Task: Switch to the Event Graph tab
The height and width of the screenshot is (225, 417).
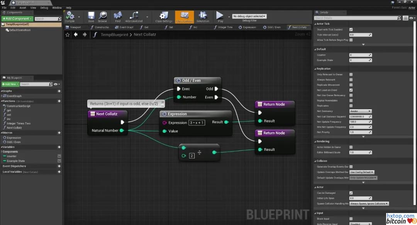Action: [x=124, y=27]
